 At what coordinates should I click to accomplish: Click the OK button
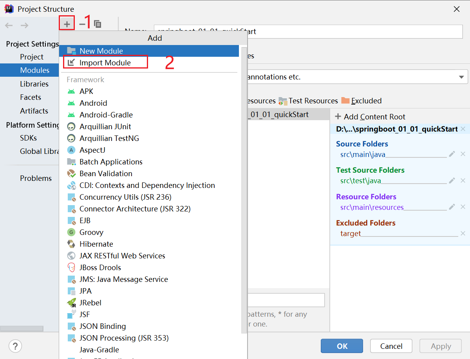click(x=342, y=346)
